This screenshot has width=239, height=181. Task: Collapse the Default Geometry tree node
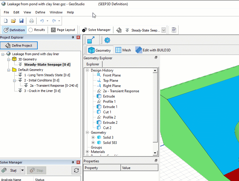coord(9,70)
